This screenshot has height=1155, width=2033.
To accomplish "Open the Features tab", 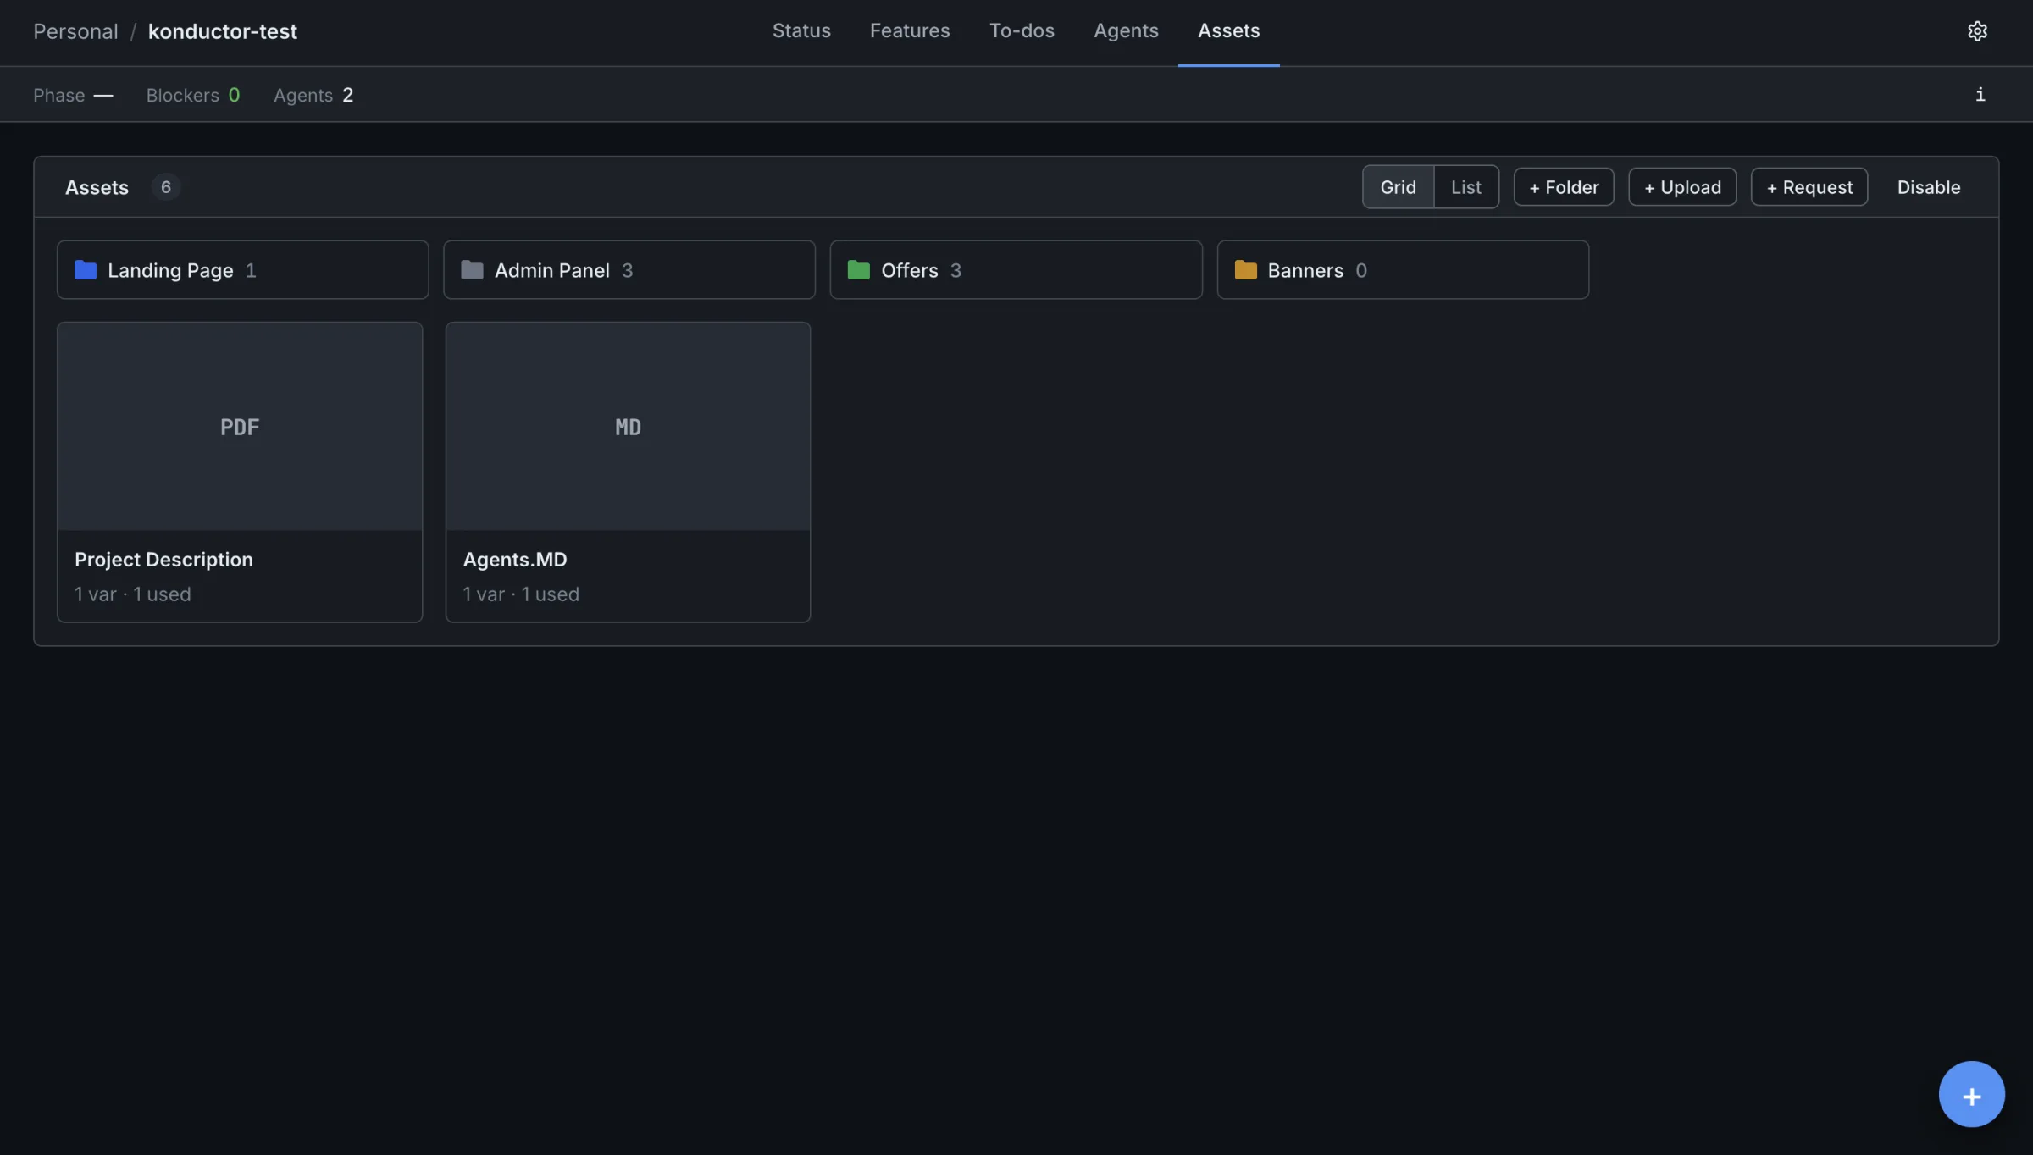I will (910, 31).
